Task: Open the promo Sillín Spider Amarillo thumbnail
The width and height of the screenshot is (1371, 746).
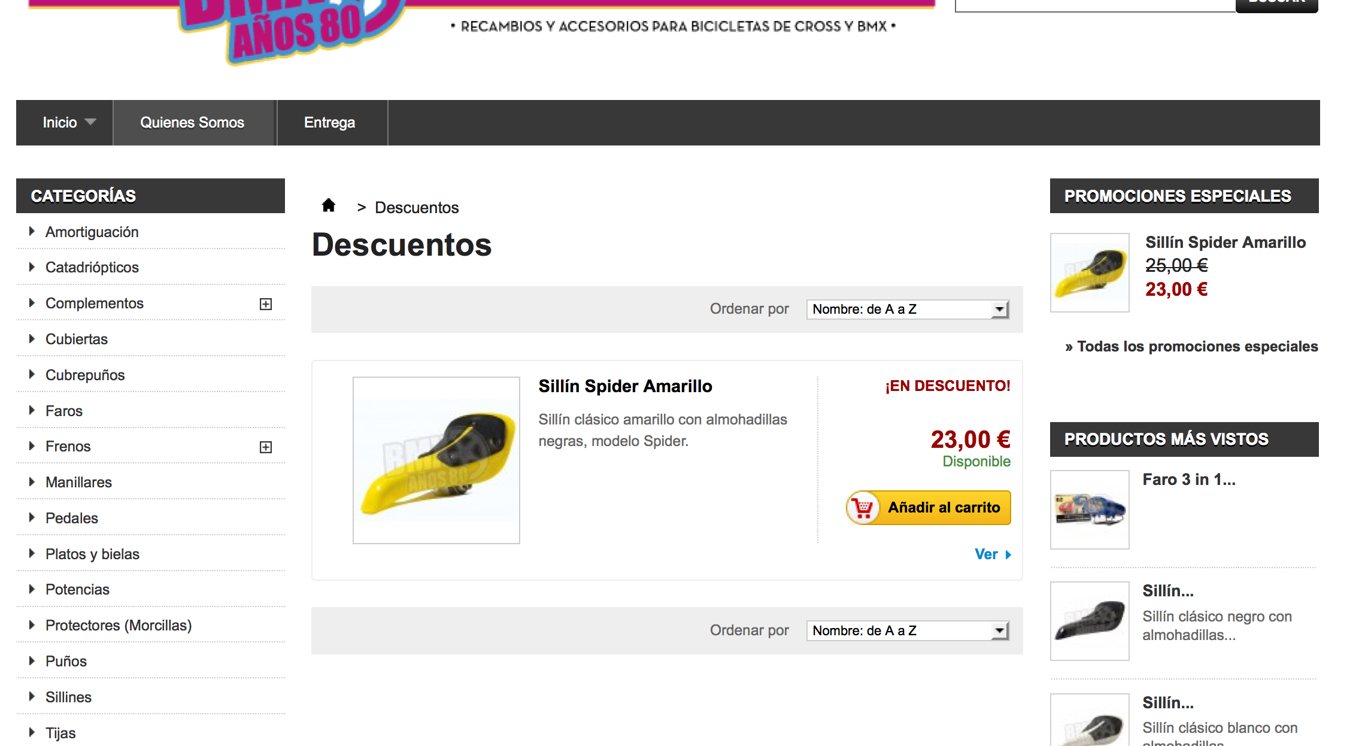Action: (1090, 272)
